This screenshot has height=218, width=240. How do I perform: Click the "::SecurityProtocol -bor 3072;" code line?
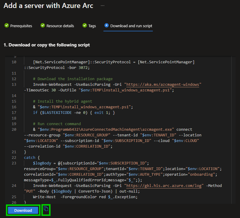tap(57, 68)
